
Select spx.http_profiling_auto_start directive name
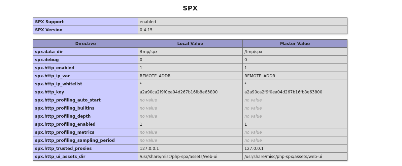(68, 100)
